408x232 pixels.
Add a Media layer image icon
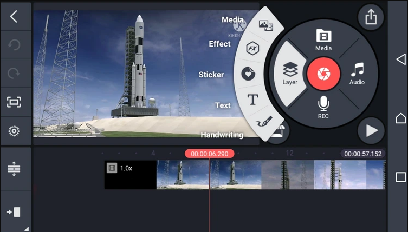(265, 25)
